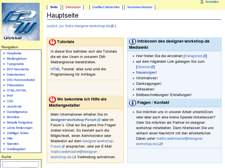Open Zufälliger Artikel in the navigation
The width and height of the screenshot is (225, 168).
click(x=18, y=133)
